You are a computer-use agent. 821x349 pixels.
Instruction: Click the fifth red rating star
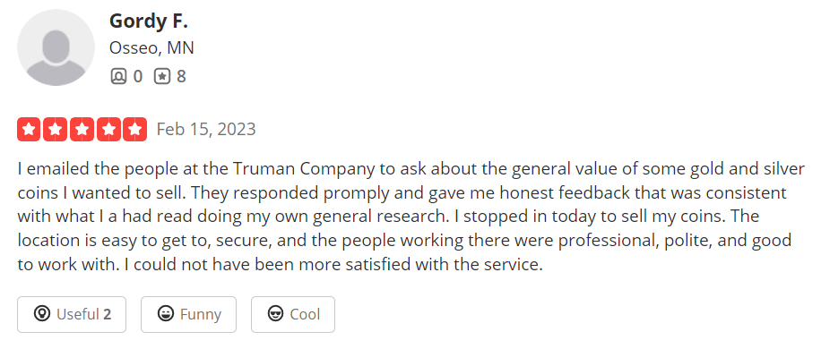[135, 129]
